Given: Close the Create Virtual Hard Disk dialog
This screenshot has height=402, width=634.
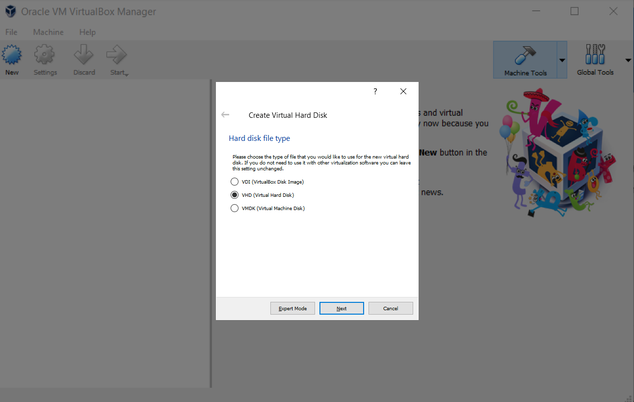Looking at the screenshot, I should click(x=403, y=91).
